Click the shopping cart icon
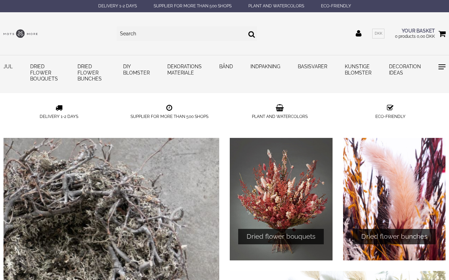This screenshot has height=280, width=449. coord(442,34)
